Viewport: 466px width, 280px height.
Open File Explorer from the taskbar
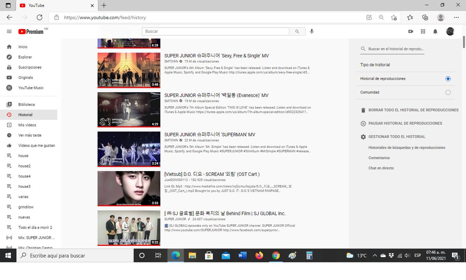(192, 255)
